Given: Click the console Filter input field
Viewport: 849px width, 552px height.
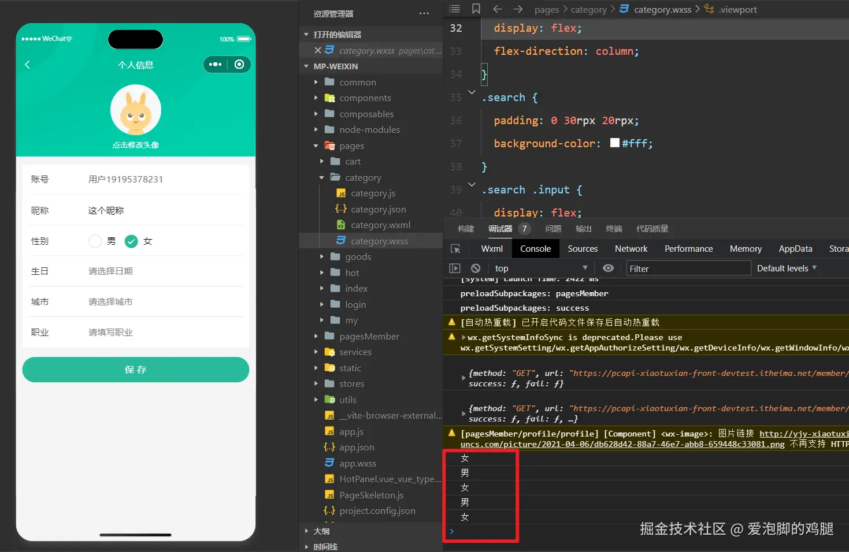Looking at the screenshot, I should [688, 268].
